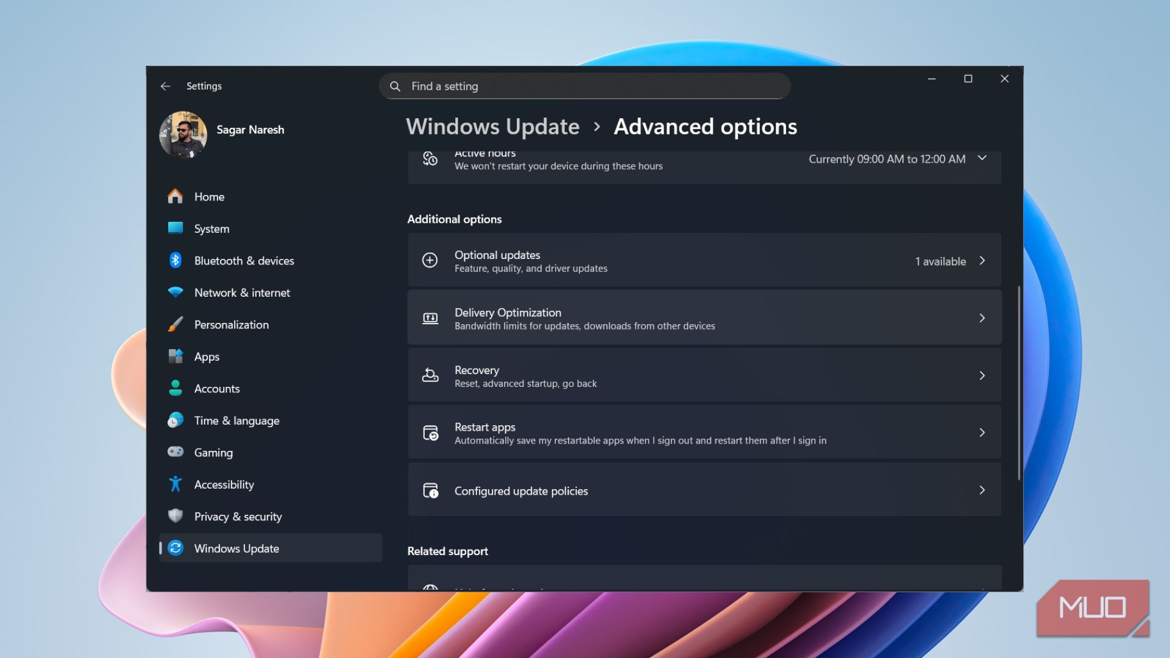The width and height of the screenshot is (1170, 658).
Task: Click the Privacy & security shield icon
Action: point(175,516)
